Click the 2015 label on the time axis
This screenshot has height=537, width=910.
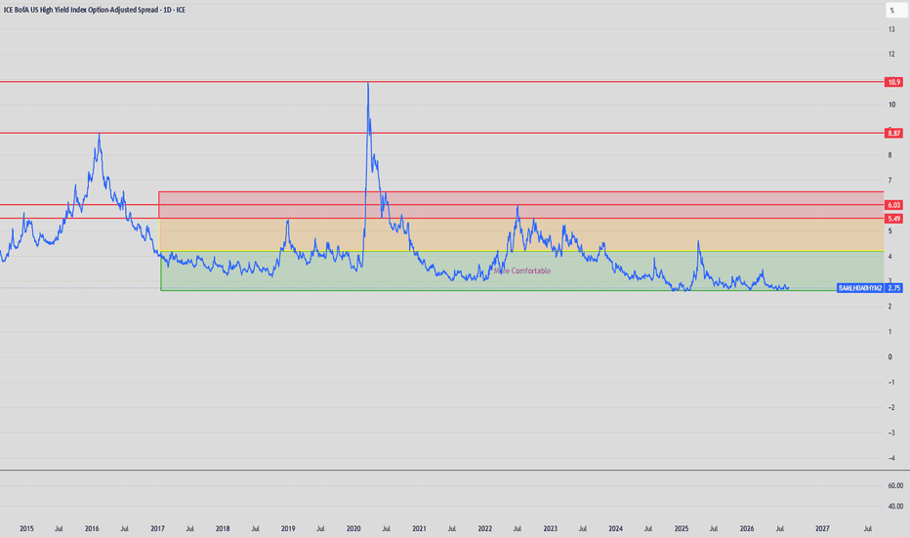click(26, 529)
